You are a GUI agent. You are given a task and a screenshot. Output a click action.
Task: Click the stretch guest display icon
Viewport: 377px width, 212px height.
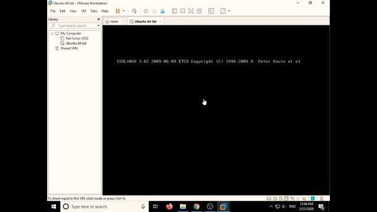click(x=223, y=11)
